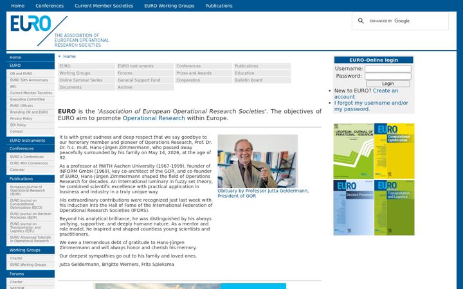Open the forgot username or password link
463x289 pixels.
[x=371, y=106]
